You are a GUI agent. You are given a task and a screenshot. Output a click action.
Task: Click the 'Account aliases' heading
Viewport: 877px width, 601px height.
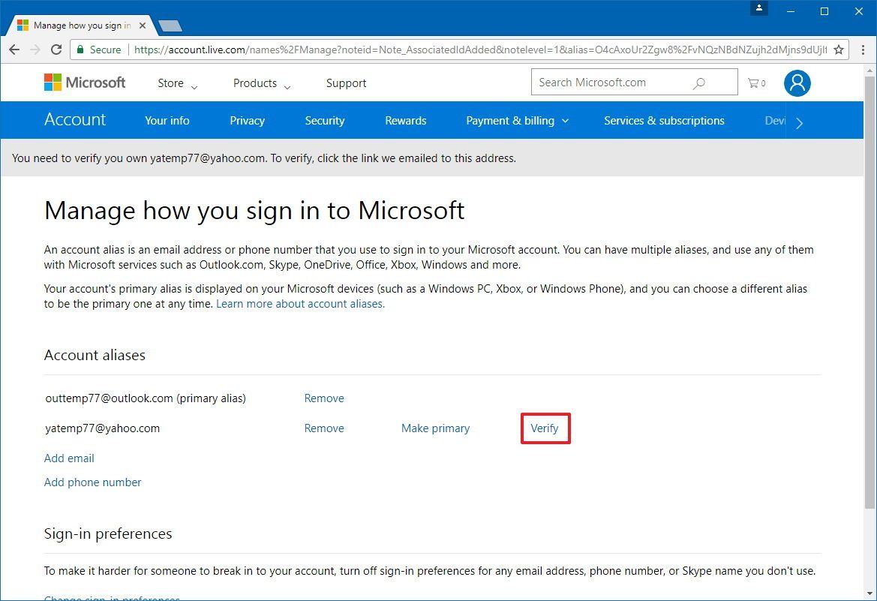click(95, 356)
